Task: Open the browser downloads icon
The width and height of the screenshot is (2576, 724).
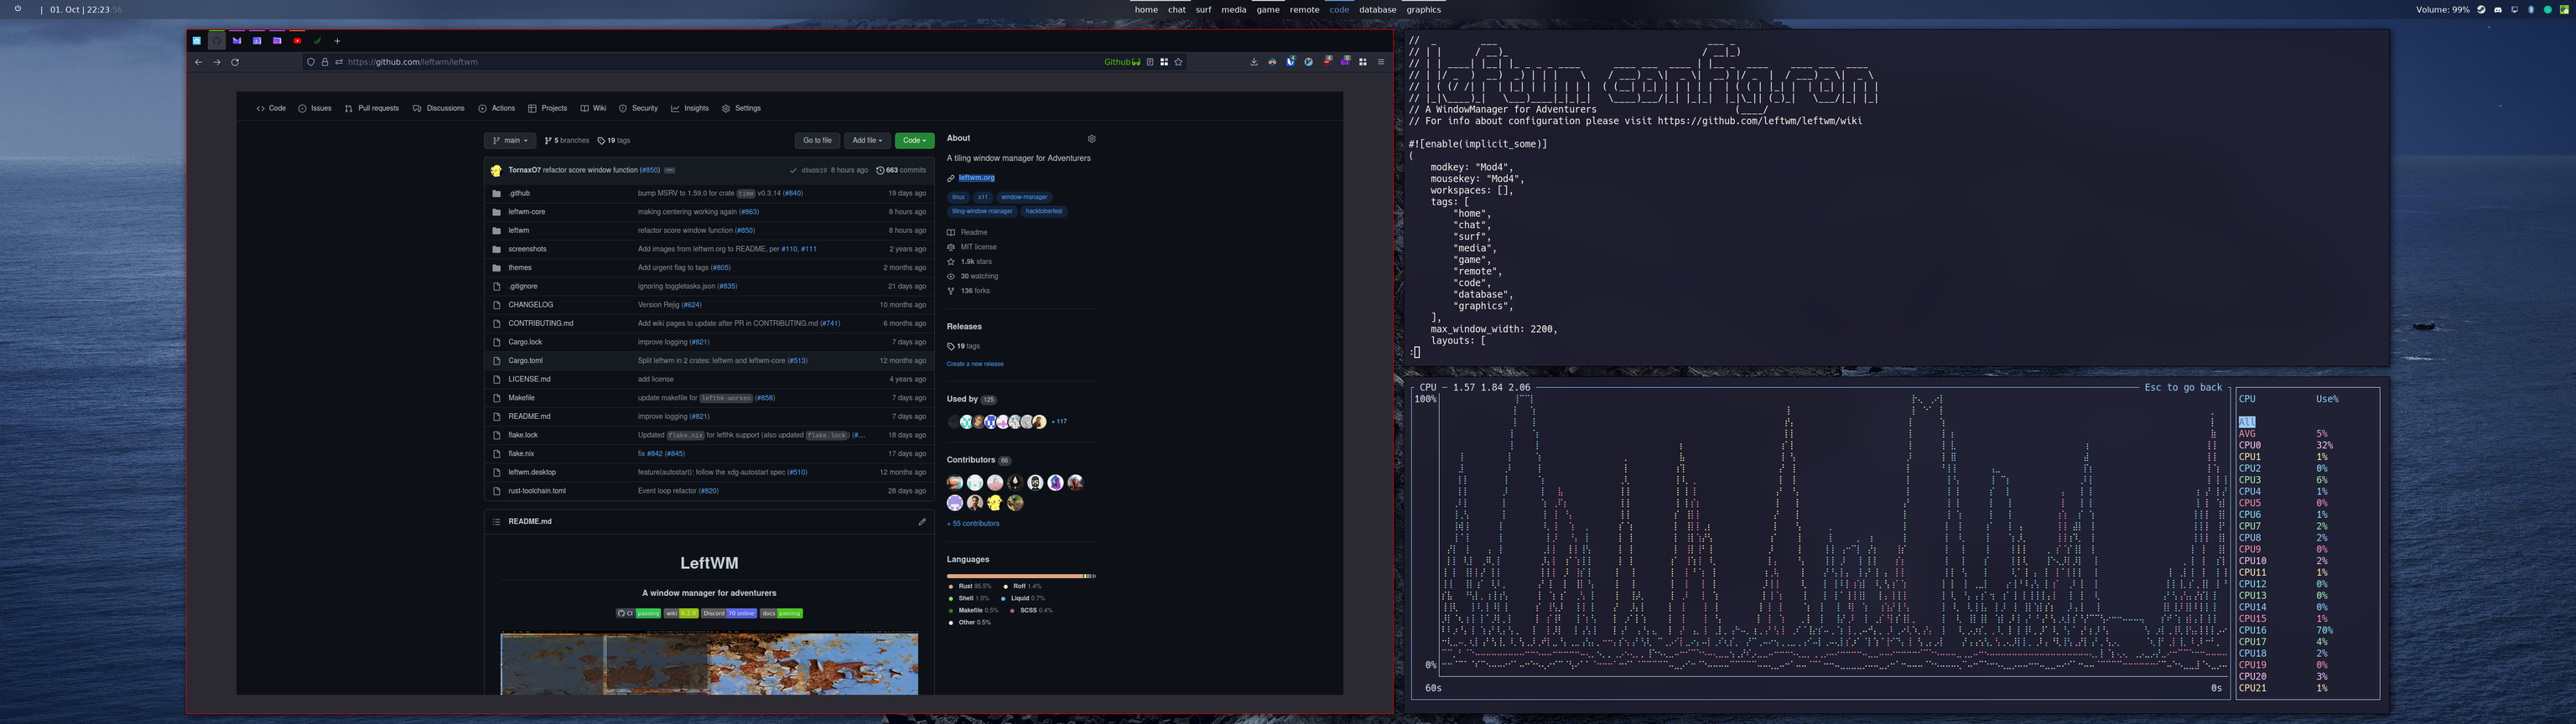Action: point(1254,62)
